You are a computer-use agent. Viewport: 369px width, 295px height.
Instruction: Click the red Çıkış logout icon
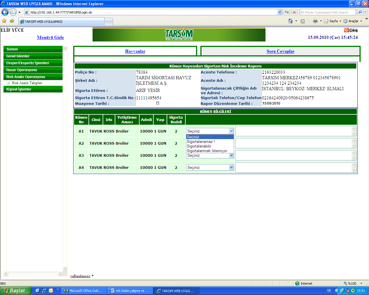coord(347,30)
